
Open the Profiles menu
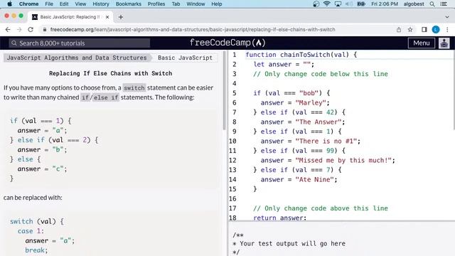[156, 4]
